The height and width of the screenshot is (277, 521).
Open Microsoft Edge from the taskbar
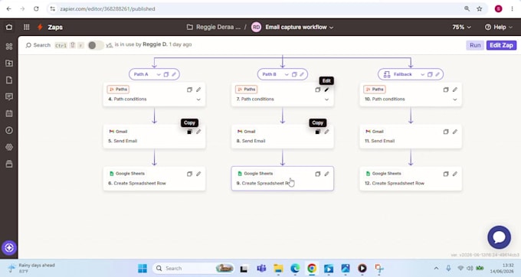coord(295,268)
